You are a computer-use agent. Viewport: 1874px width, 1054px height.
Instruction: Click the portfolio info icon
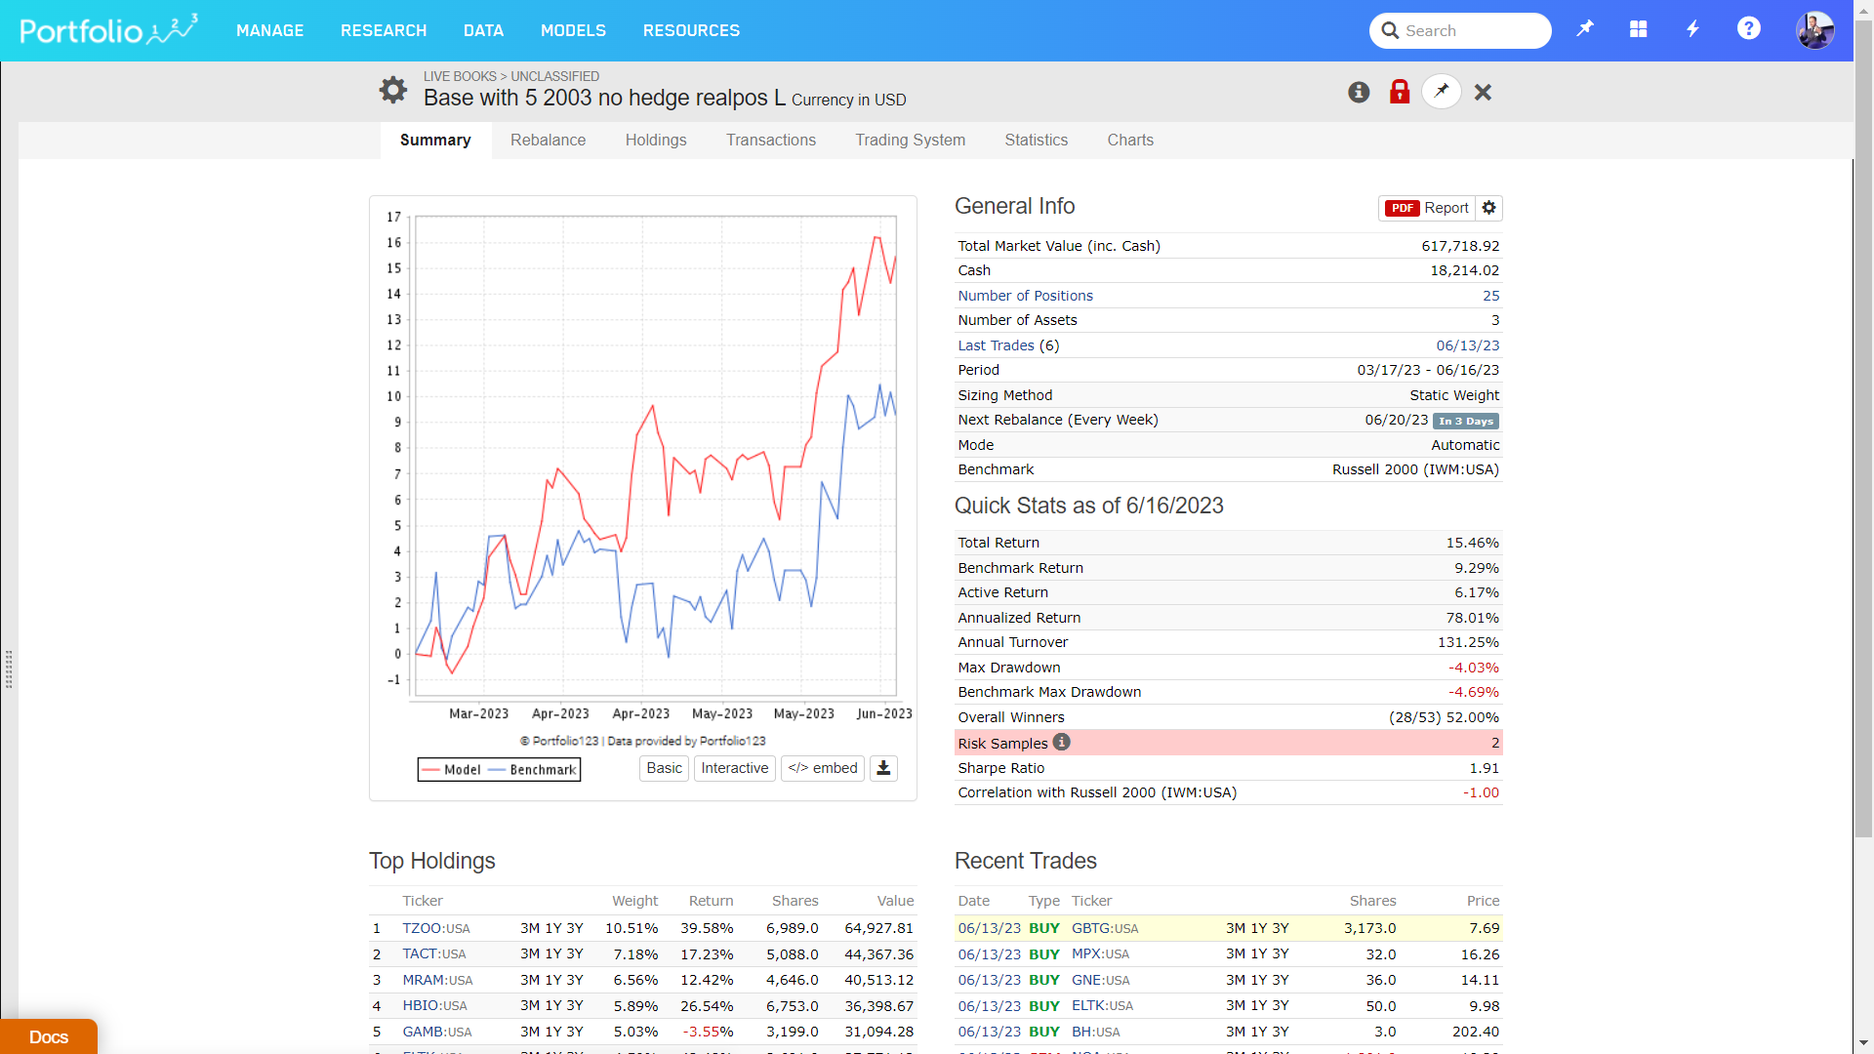[1359, 92]
